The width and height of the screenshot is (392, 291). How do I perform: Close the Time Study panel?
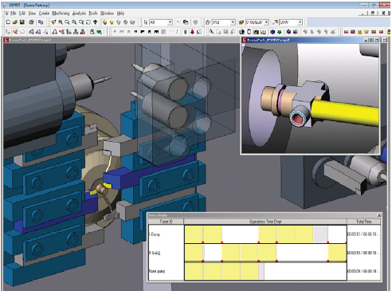pos(379,215)
